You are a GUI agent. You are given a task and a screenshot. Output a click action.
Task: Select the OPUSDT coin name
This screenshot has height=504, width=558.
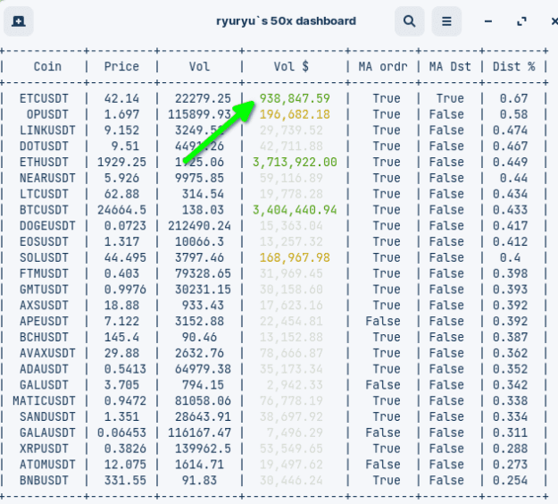47,114
